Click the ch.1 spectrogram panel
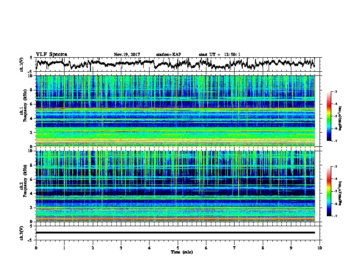The height and width of the screenshot is (278, 360). [x=175, y=111]
